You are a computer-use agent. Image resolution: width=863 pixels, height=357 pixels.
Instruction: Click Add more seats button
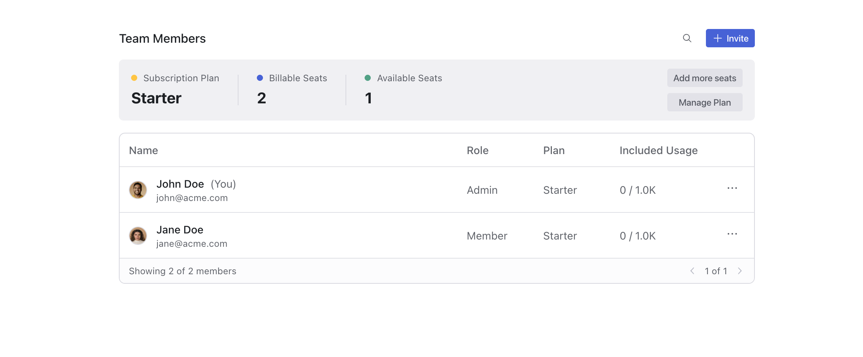point(704,78)
